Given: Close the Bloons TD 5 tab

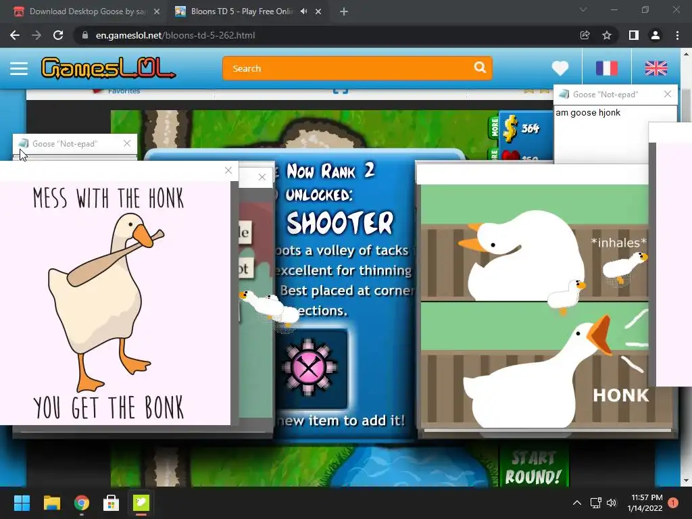Looking at the screenshot, I should (x=318, y=12).
